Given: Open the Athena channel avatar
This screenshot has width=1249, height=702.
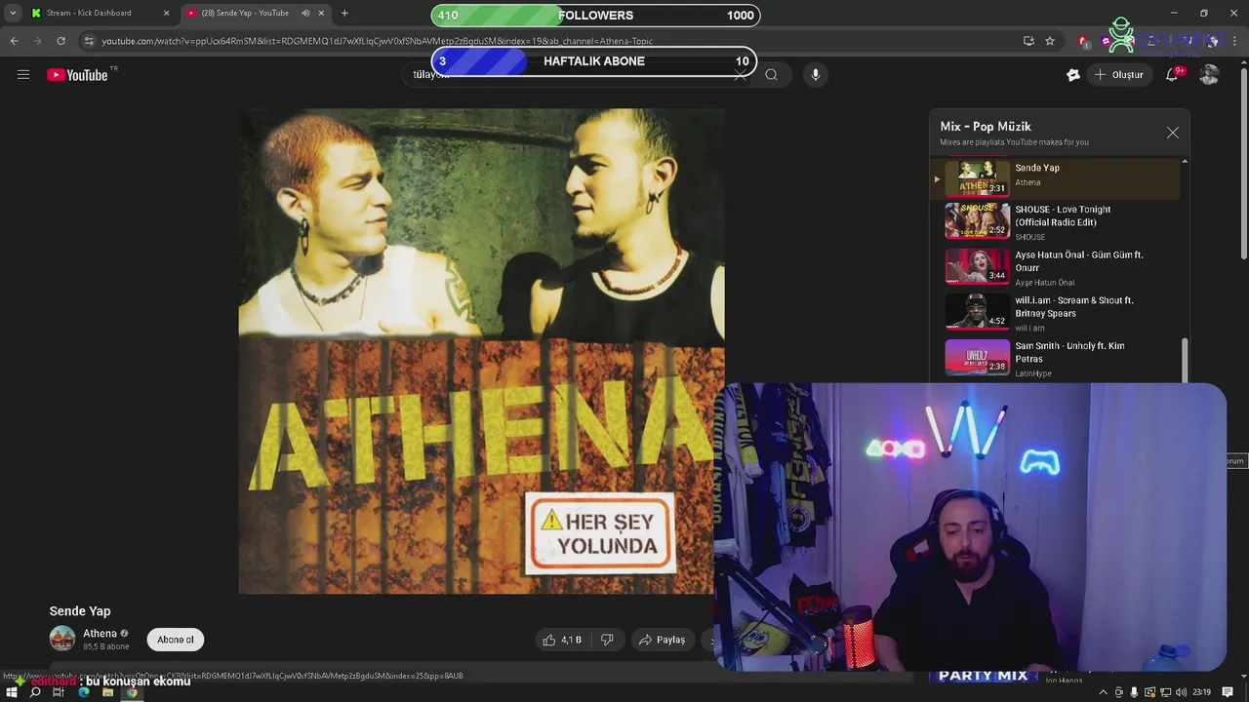Looking at the screenshot, I should (62, 640).
